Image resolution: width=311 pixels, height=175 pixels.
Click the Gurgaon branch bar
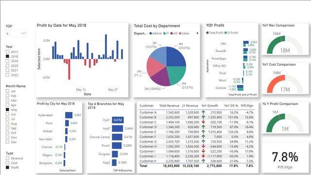(115, 154)
